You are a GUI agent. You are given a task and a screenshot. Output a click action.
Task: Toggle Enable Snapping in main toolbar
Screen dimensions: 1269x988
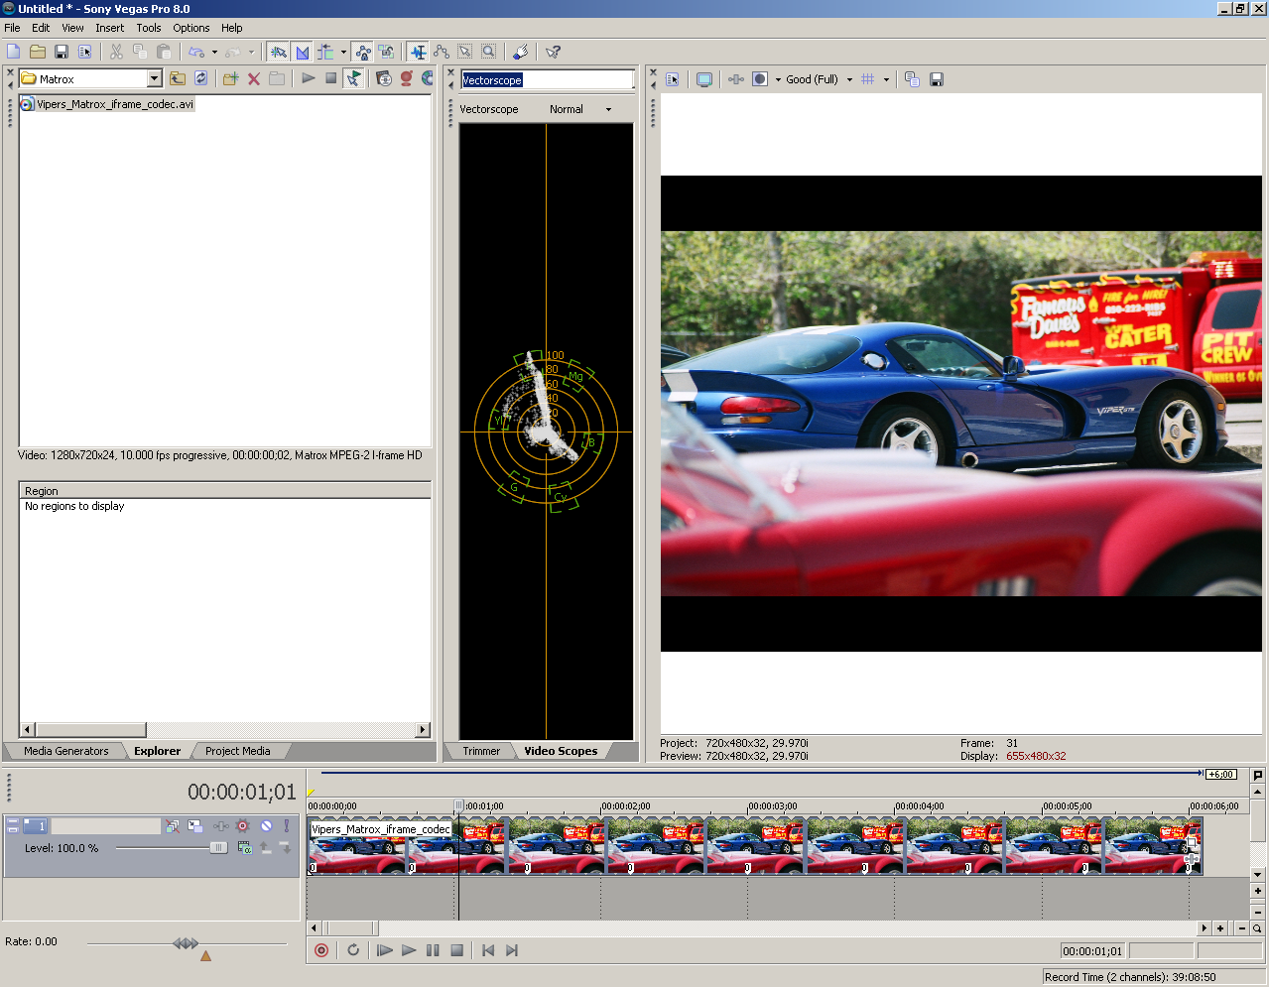point(278,52)
